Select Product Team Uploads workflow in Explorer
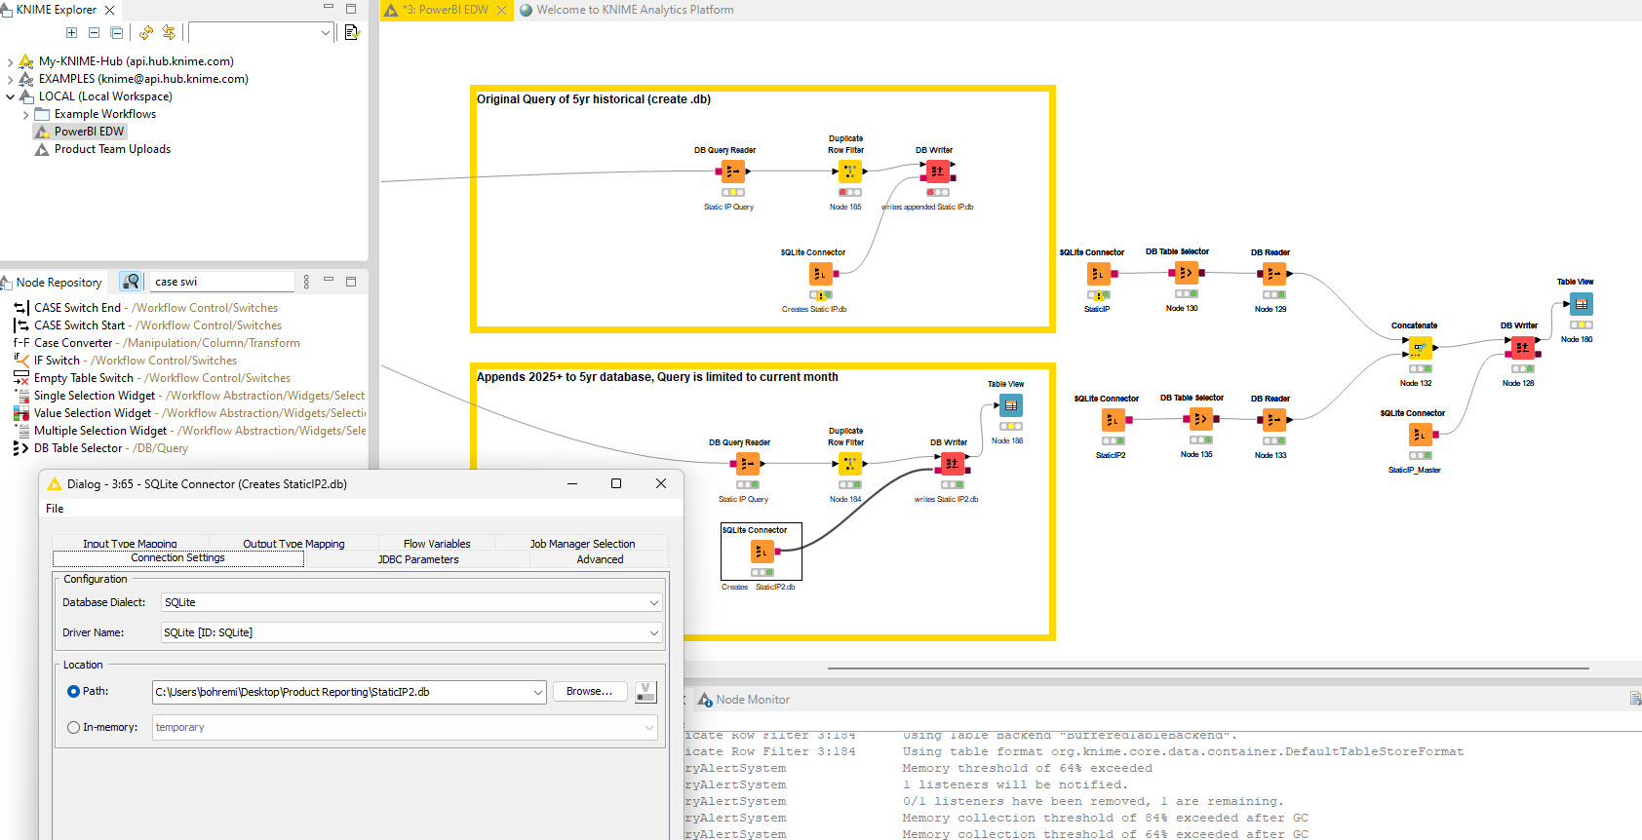The image size is (1642, 840). click(x=112, y=149)
